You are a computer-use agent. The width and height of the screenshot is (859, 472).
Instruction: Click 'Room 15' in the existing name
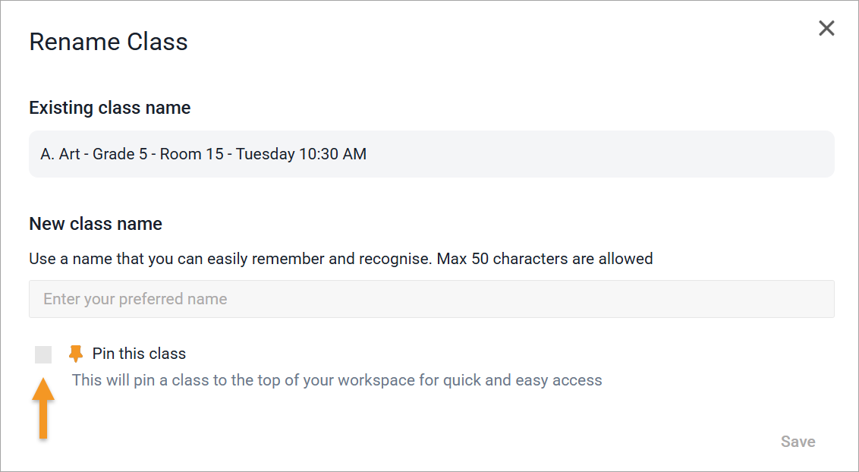click(x=194, y=154)
